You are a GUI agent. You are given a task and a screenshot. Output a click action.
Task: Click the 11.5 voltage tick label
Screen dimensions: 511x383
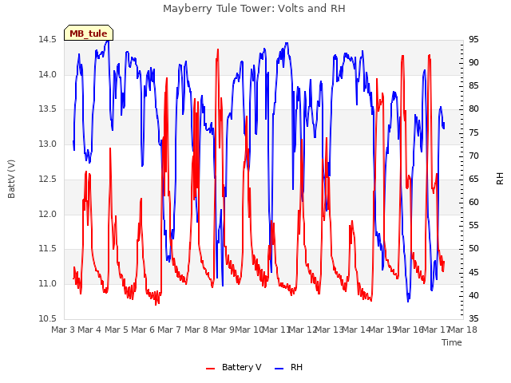[47, 249]
